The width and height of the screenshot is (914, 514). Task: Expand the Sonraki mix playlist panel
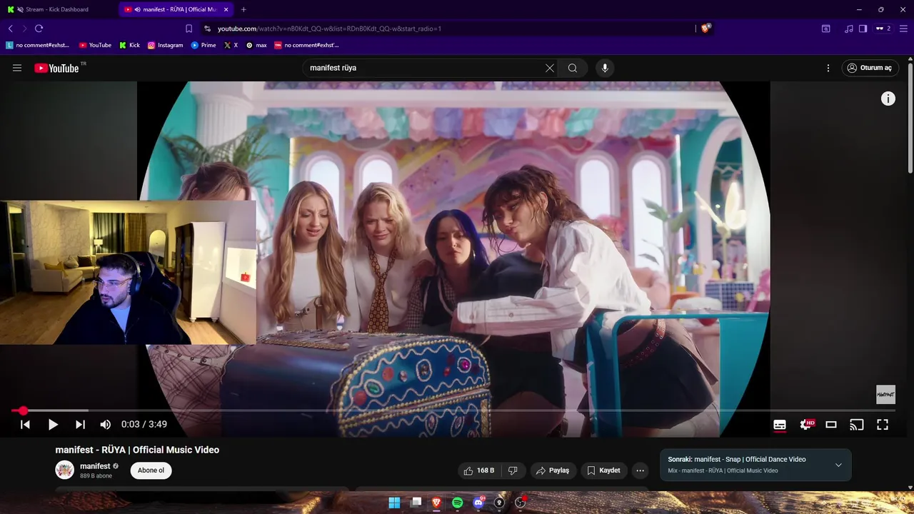(838, 465)
